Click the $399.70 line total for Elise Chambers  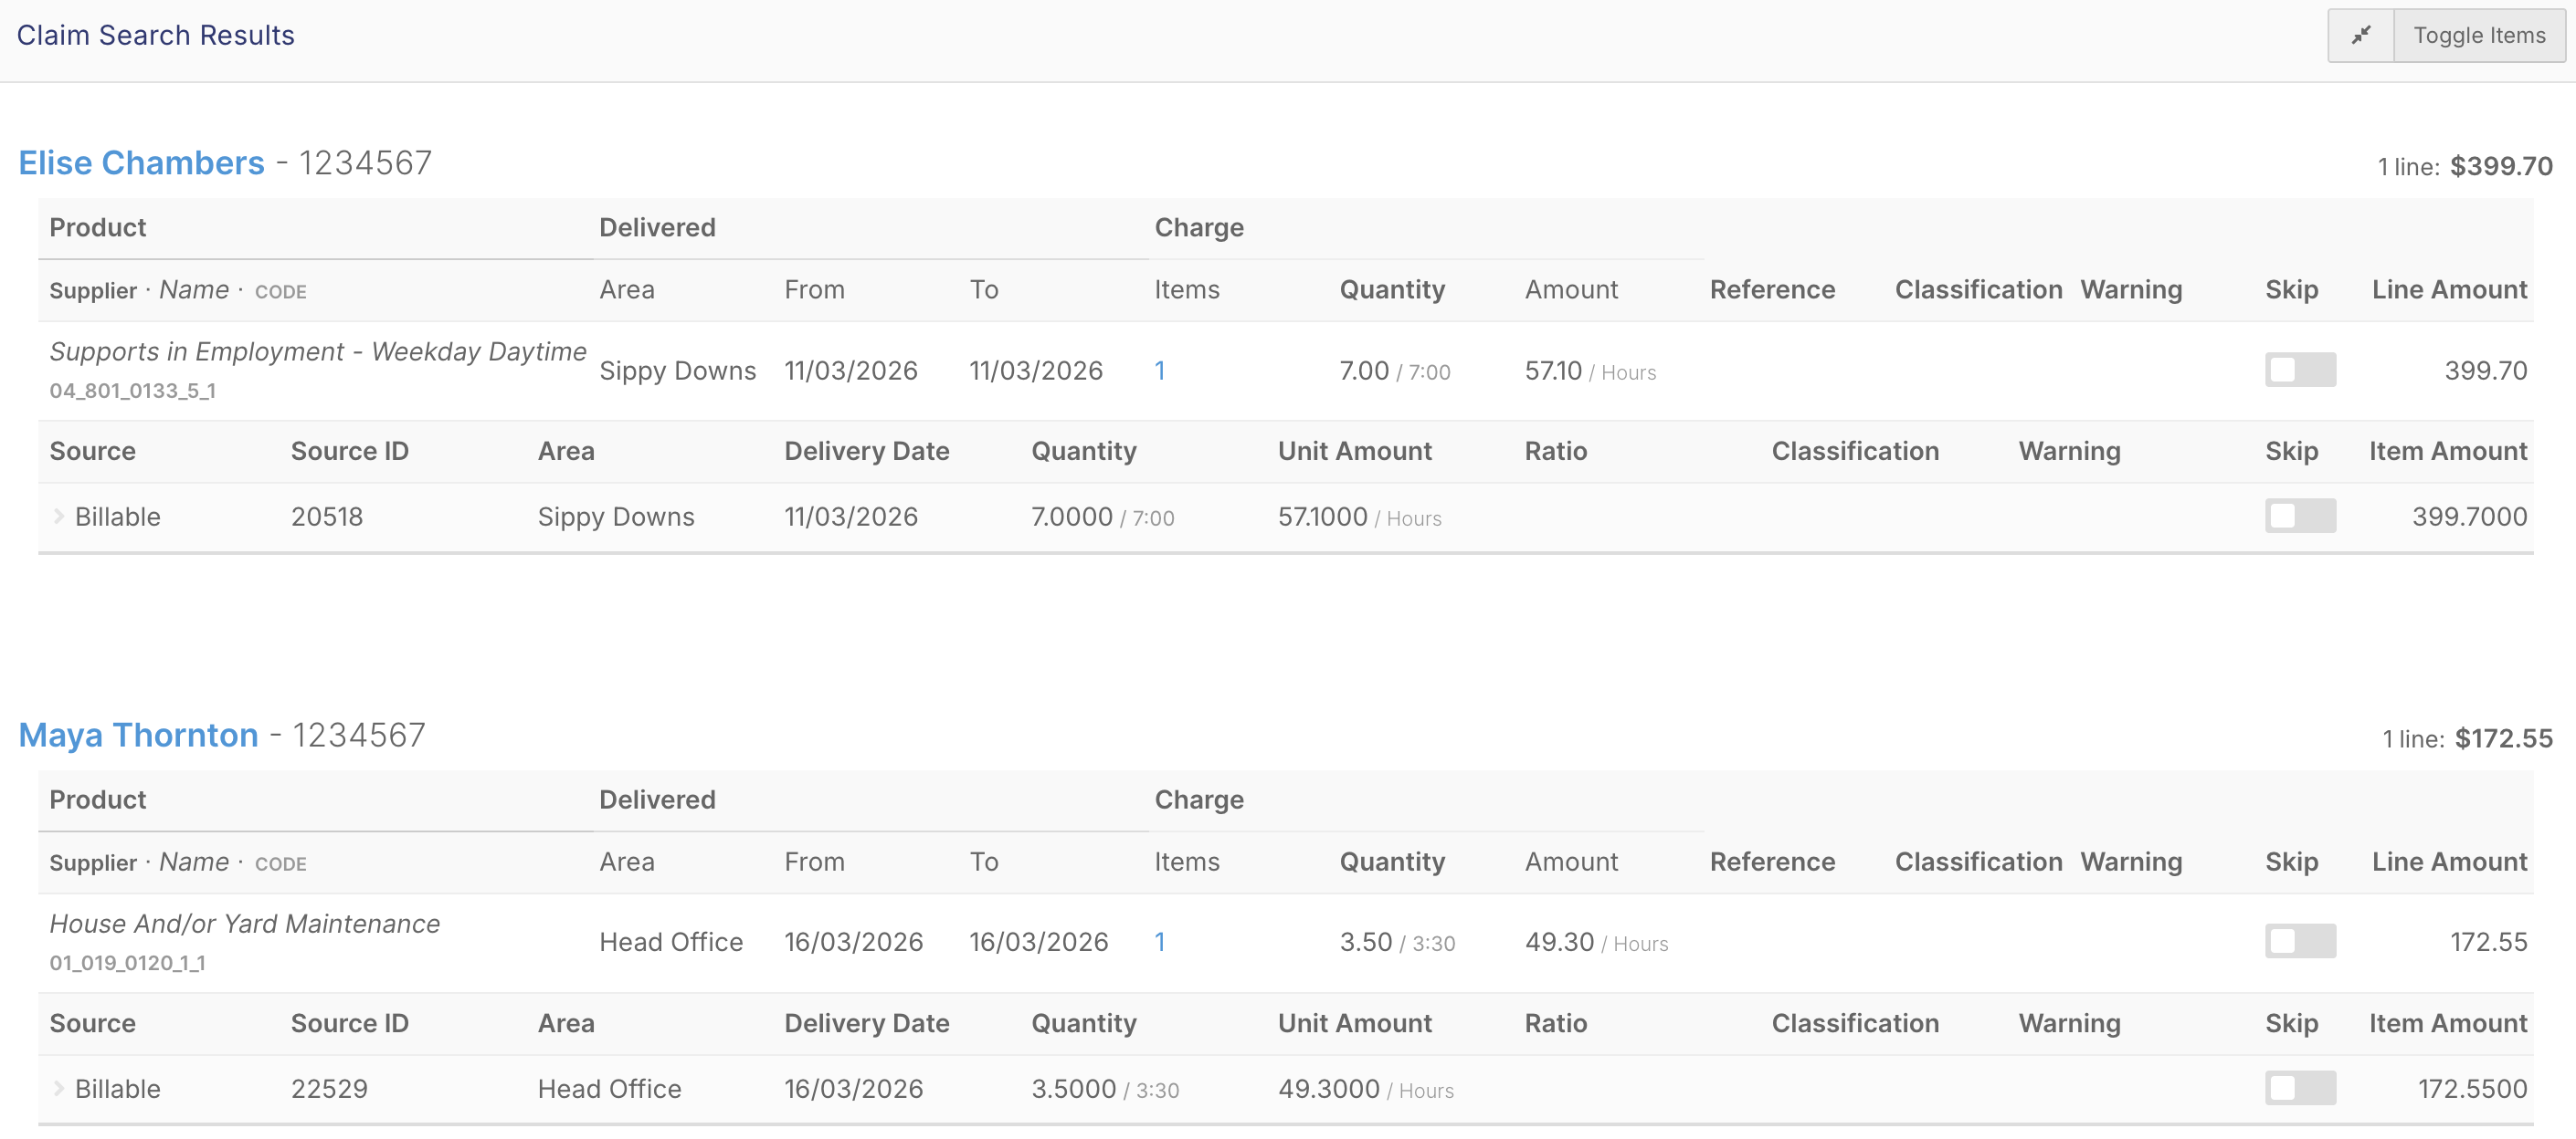2501,166
